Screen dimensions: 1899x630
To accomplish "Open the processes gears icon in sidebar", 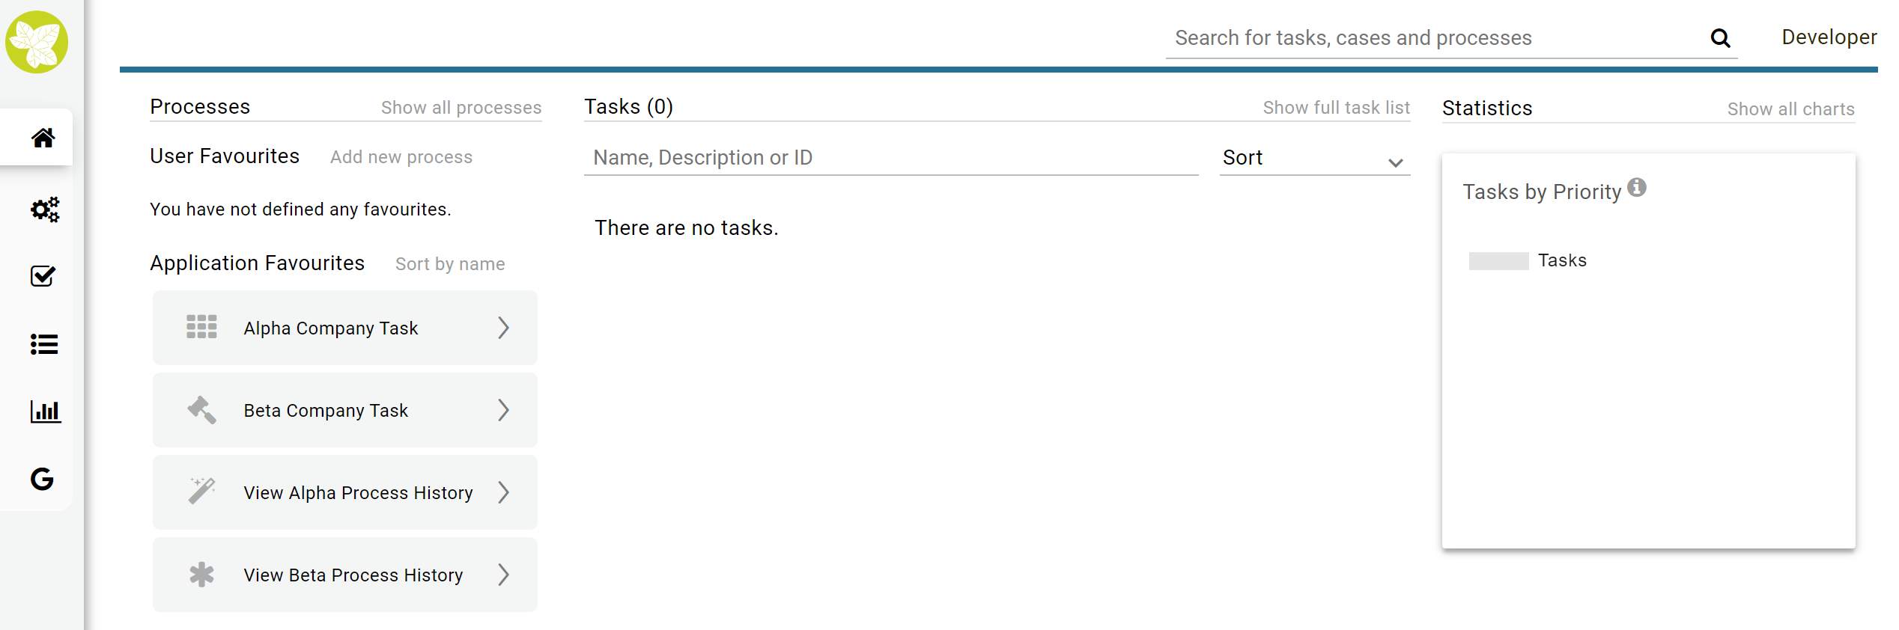I will coord(45,210).
